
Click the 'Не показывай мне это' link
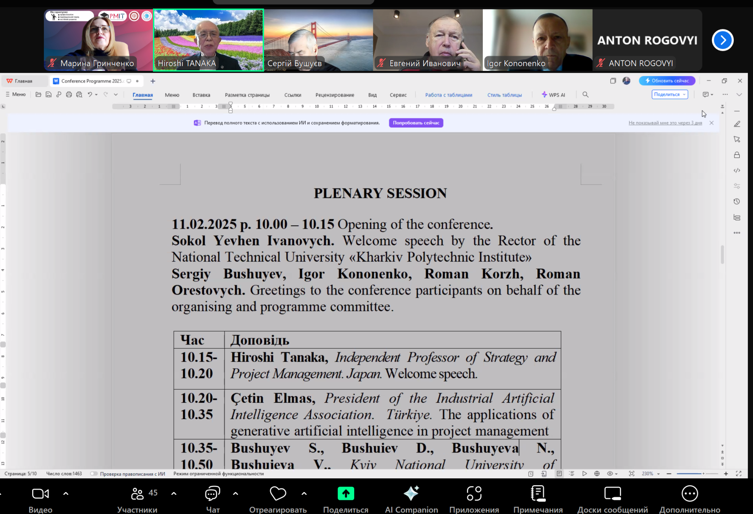pos(665,123)
